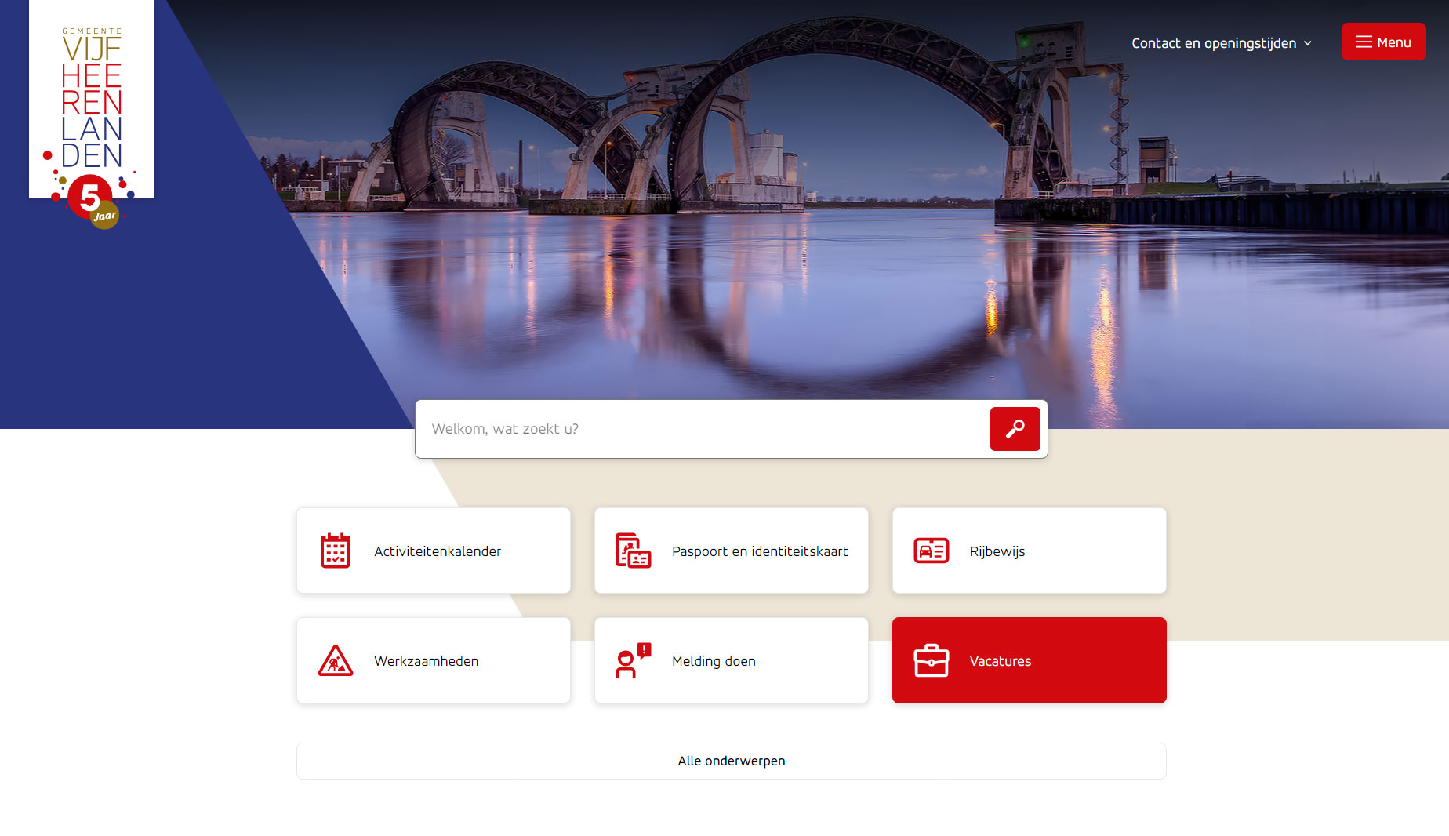Screen dimensions: 1449x836
Task: Go to Paspoort en identiteitskaart page
Action: coord(759,551)
